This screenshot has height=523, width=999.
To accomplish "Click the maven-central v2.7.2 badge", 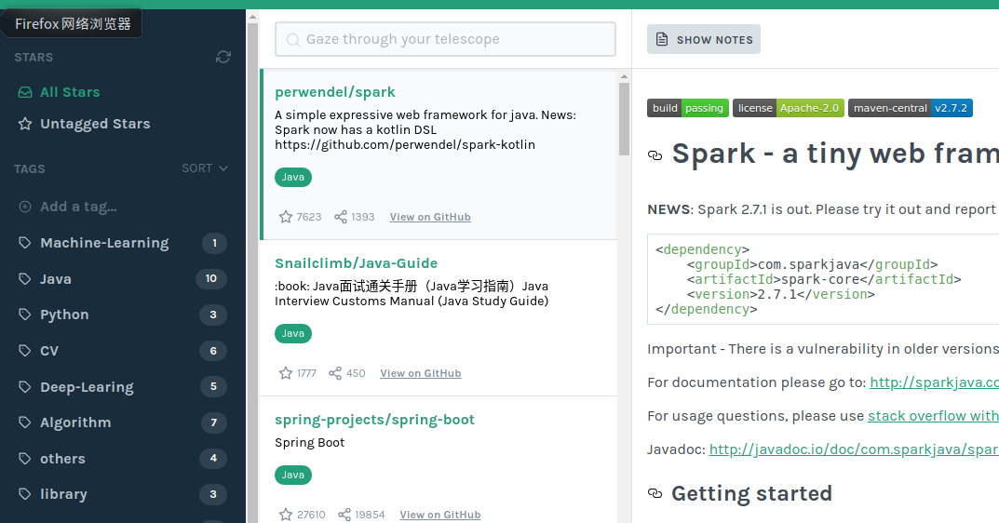I will point(910,108).
